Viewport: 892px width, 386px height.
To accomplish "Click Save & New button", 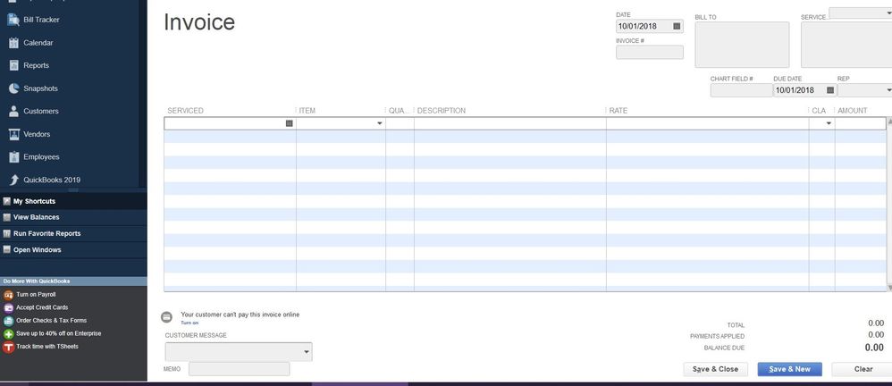I will point(789,369).
